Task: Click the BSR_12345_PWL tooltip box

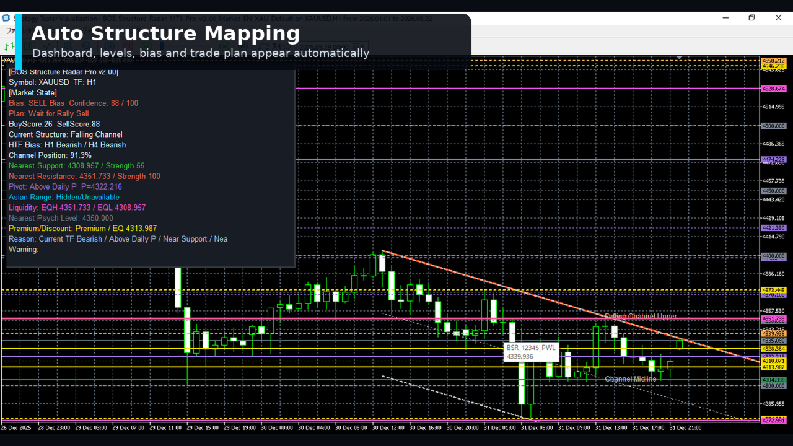Action: 533,352
